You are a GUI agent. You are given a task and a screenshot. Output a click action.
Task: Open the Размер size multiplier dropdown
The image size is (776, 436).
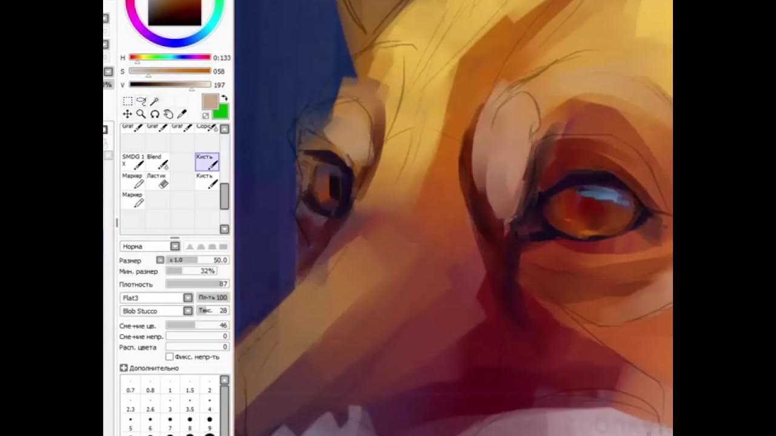click(160, 260)
